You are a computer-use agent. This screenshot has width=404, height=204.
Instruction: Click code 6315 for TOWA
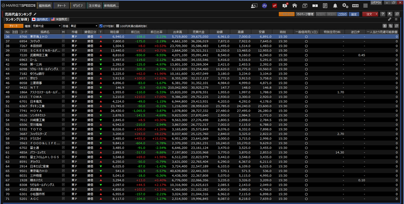pyautogui.click(x=23, y=97)
